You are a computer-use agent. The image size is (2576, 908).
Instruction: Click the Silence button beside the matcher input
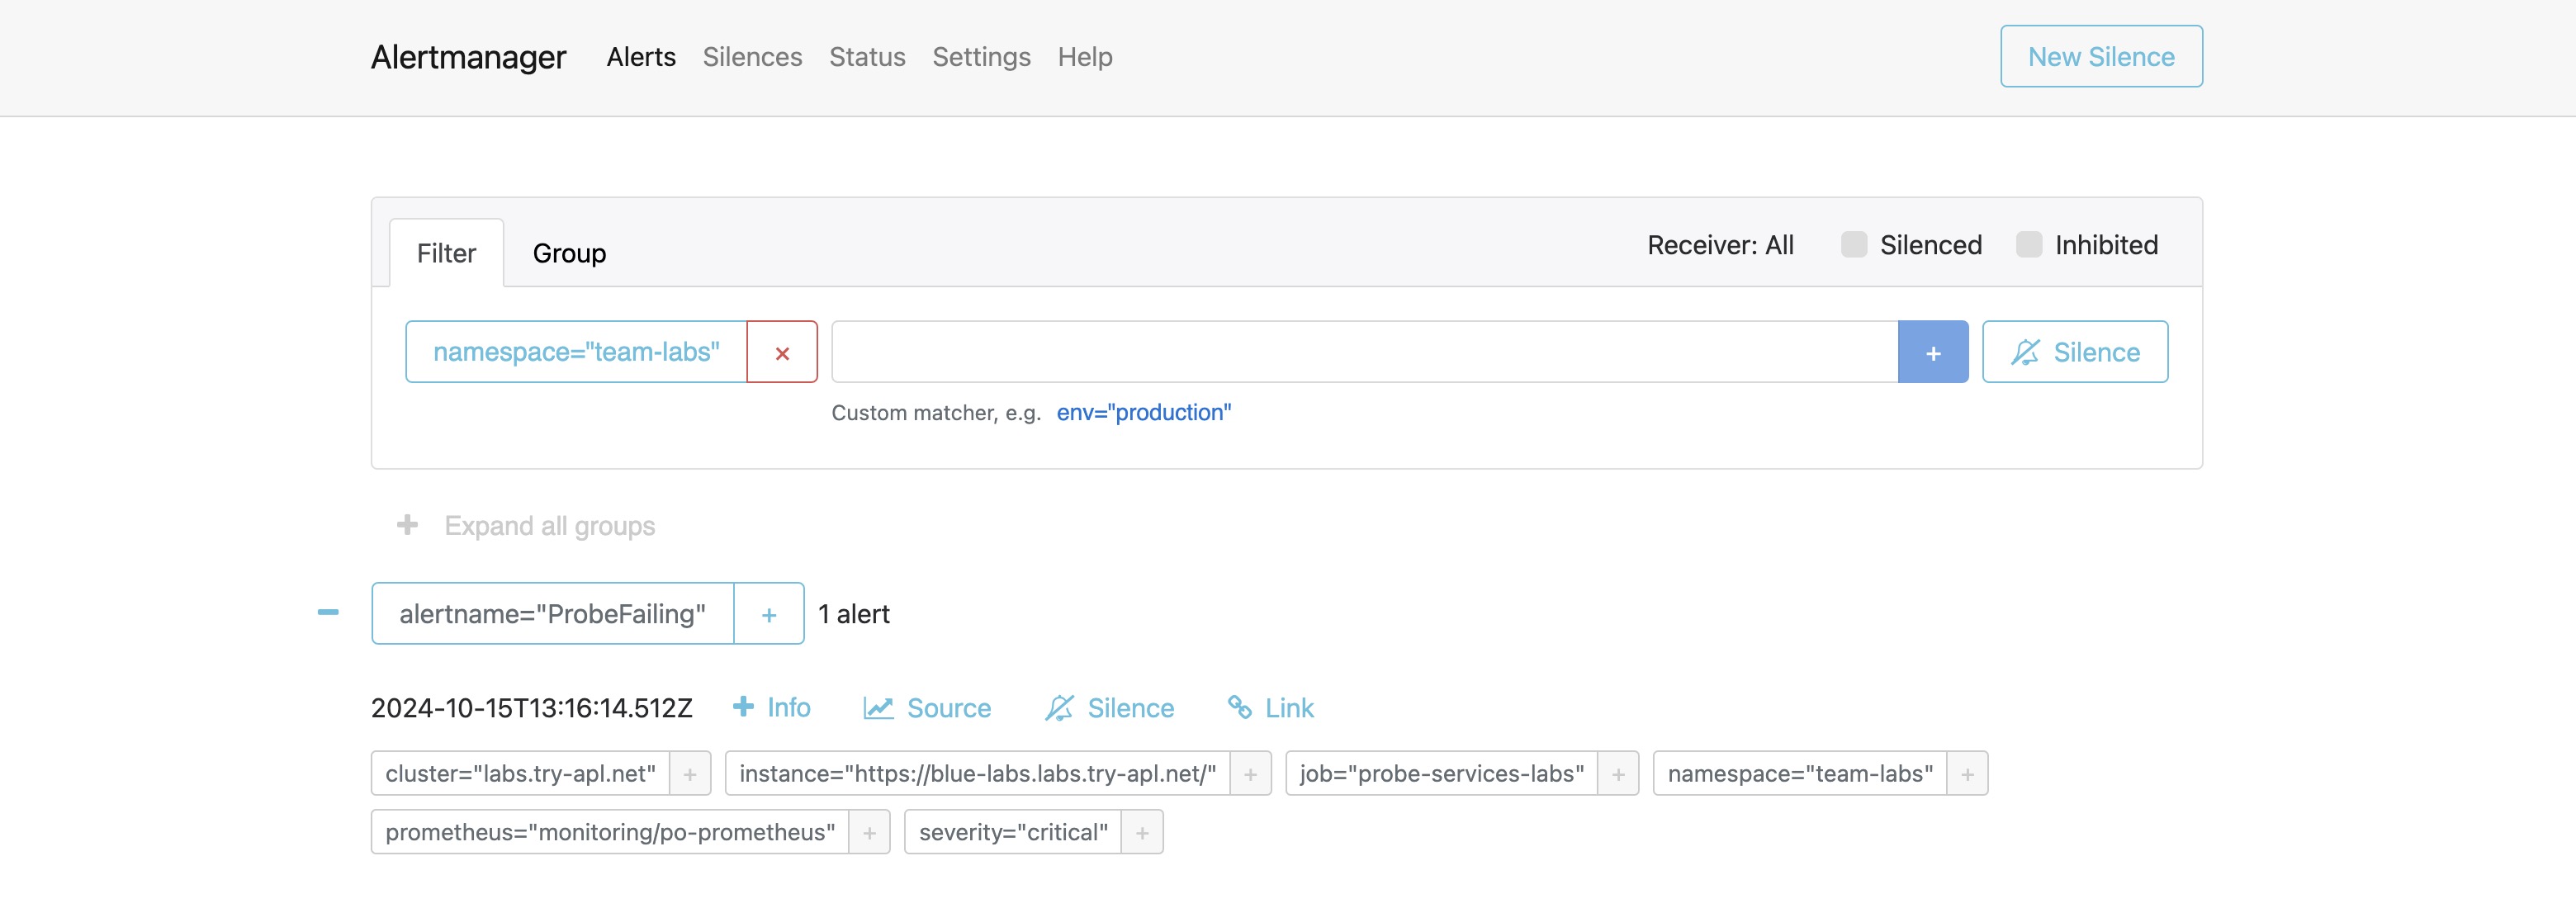coord(2075,352)
